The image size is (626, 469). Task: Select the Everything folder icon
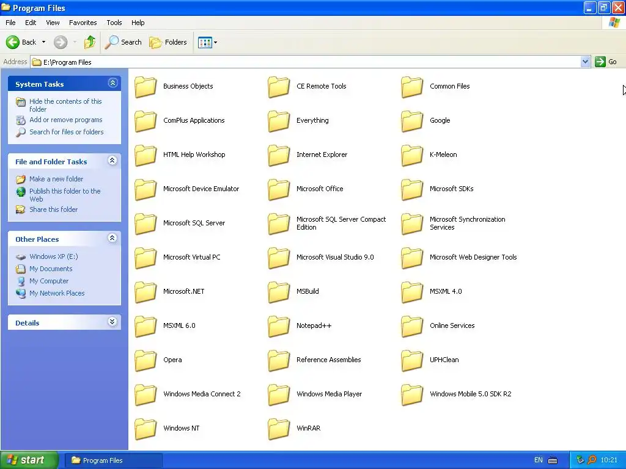tap(279, 122)
